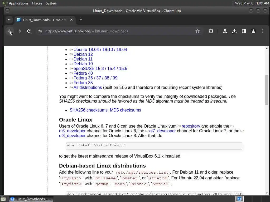Screen dimensions: 270x202
Task: Open the ol7_developer channel link
Action: (x=162, y=131)
